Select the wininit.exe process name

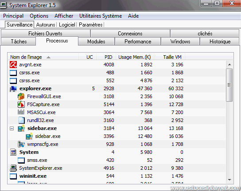(x=33, y=176)
